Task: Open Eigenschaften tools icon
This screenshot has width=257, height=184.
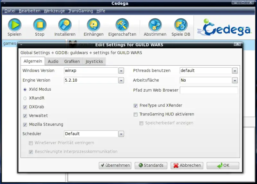Action: [x=122, y=25]
